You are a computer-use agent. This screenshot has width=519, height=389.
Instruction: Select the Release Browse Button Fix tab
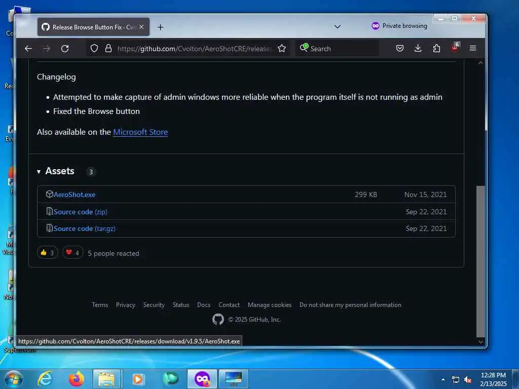93,27
